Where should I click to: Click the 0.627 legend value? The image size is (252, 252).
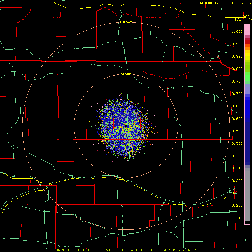click(237, 119)
